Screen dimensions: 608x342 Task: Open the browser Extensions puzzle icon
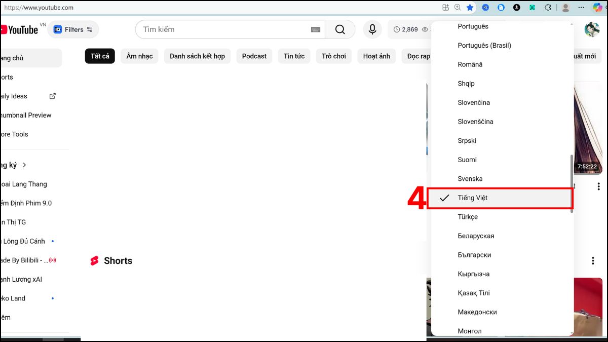pos(548,8)
